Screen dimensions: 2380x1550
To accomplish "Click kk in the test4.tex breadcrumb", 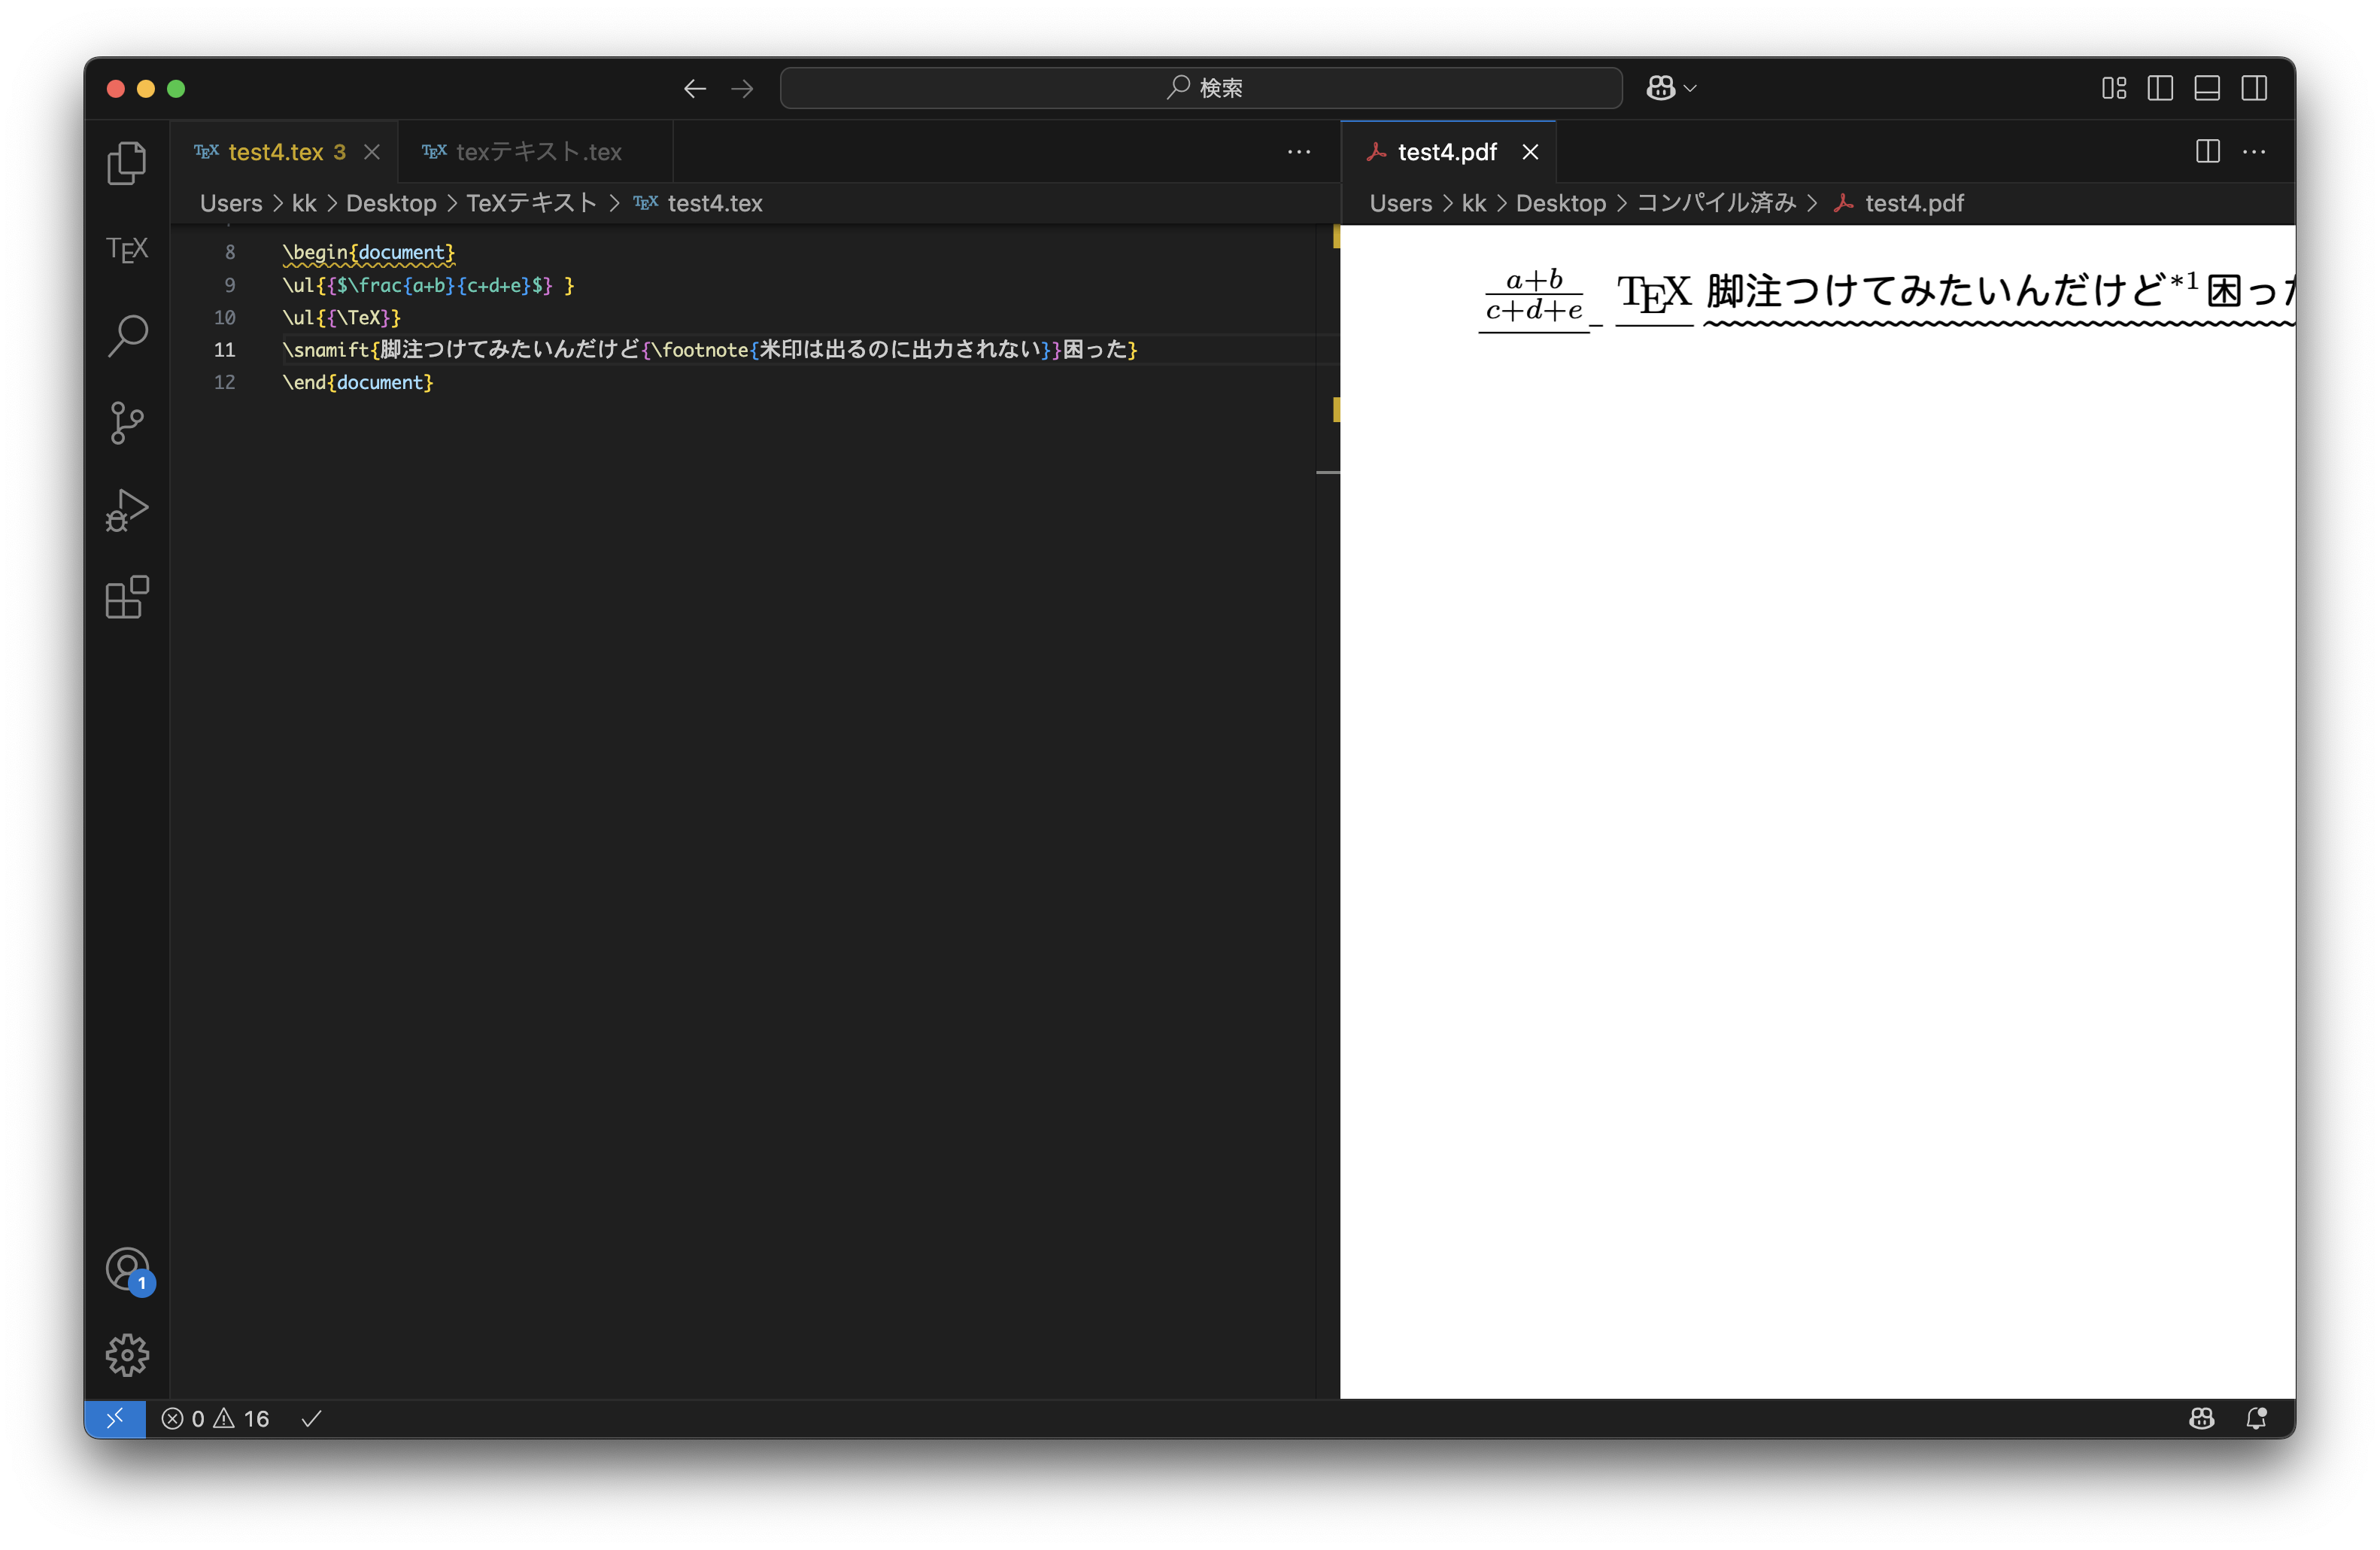I will pos(304,203).
